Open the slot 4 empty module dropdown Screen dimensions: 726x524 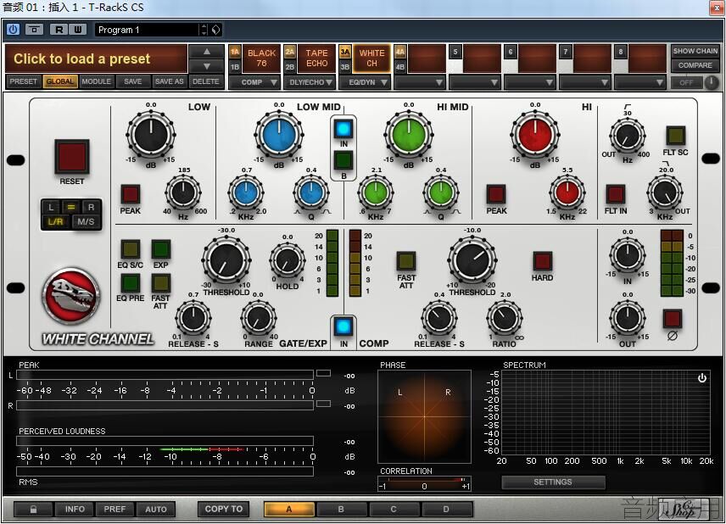tap(420, 82)
